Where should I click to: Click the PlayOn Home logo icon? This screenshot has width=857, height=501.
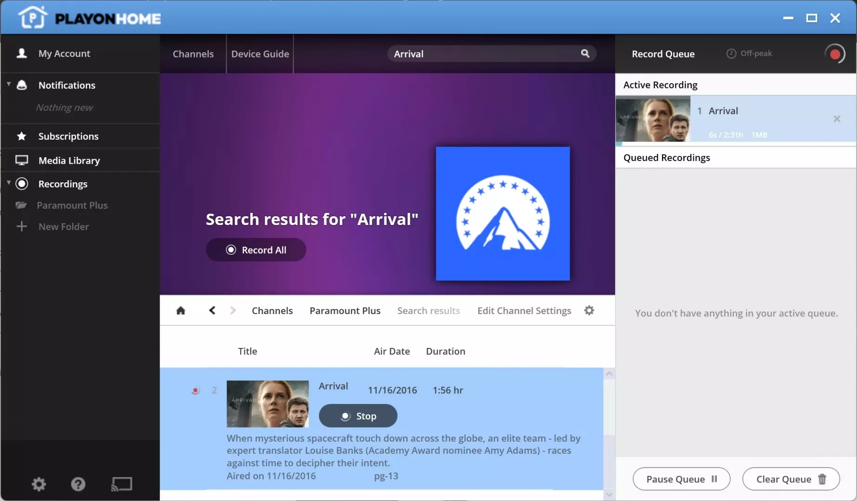coord(32,18)
